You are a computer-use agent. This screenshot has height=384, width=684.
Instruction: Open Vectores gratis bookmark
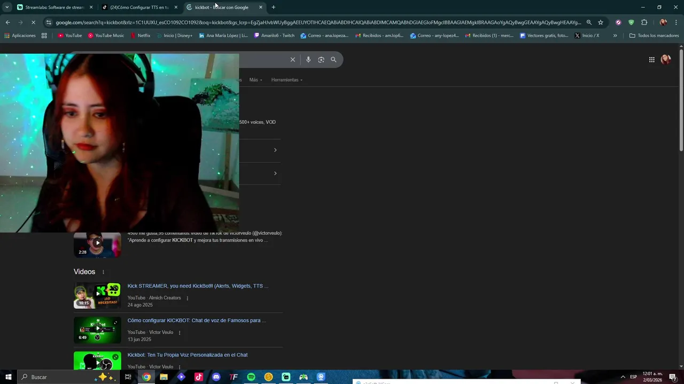[544, 36]
